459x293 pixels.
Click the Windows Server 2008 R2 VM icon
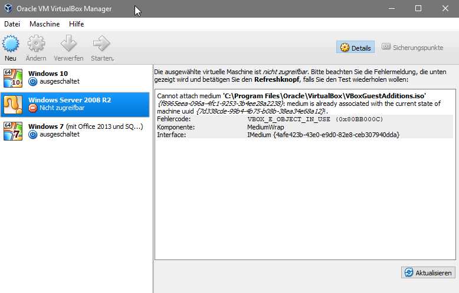(x=13, y=105)
